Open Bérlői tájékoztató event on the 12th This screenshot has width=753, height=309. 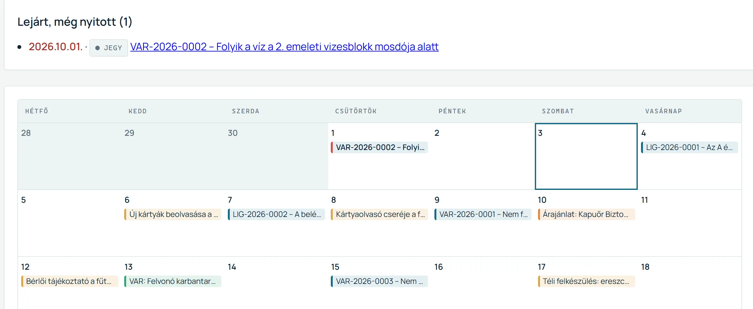pyautogui.click(x=70, y=281)
